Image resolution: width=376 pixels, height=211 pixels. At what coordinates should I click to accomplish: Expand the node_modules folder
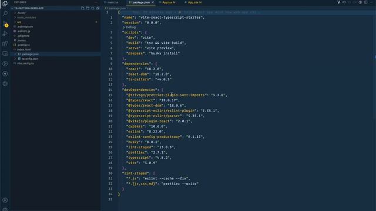coord(15,18)
